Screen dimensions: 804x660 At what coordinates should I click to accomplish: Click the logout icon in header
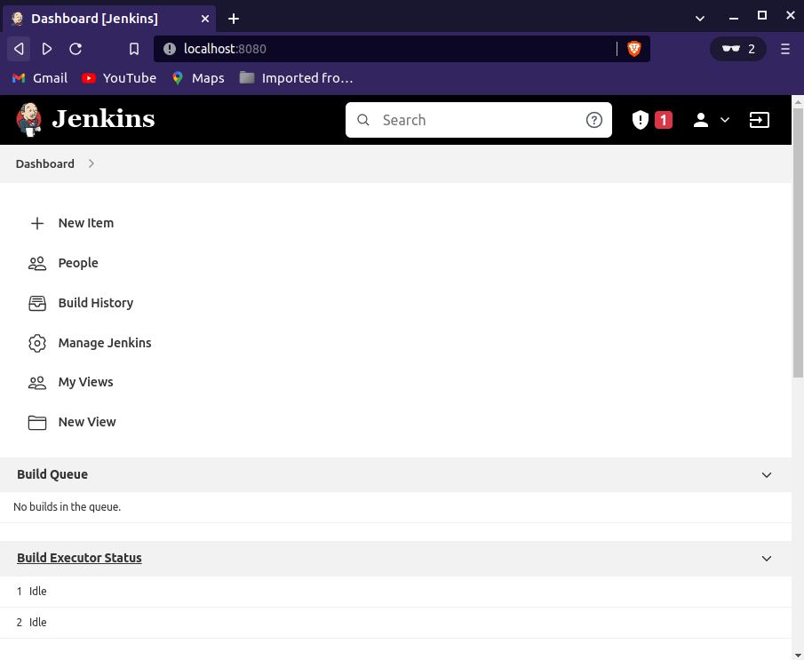click(x=760, y=120)
